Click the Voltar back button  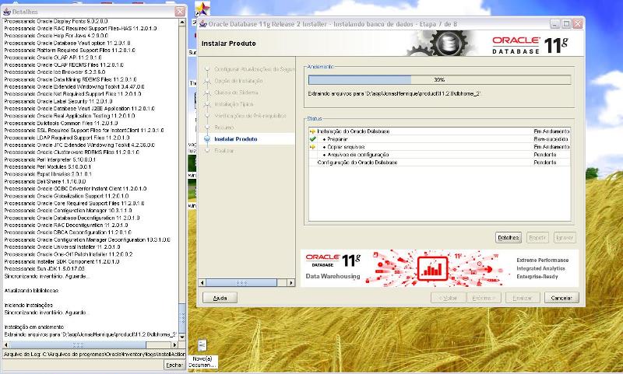click(449, 298)
